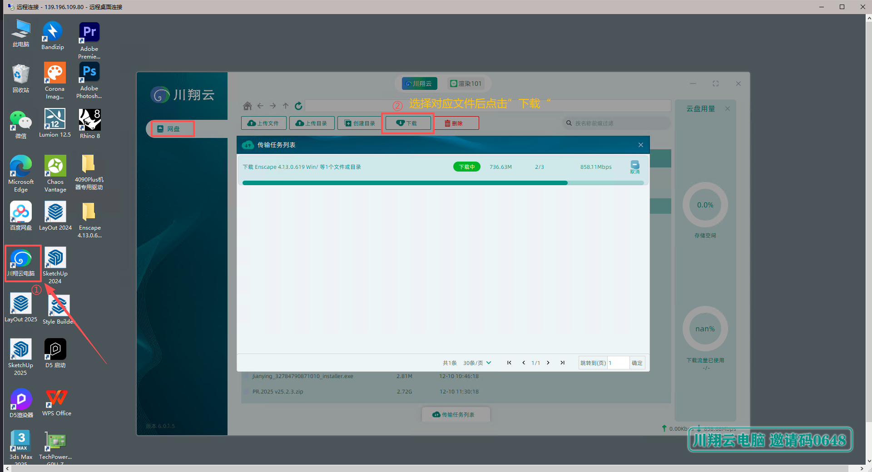Launch Corona Image Editor shortcut
Screen dimensions: 872x472
(55, 81)
